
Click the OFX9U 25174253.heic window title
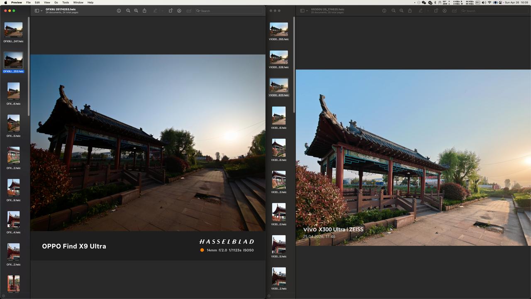tap(61, 9)
